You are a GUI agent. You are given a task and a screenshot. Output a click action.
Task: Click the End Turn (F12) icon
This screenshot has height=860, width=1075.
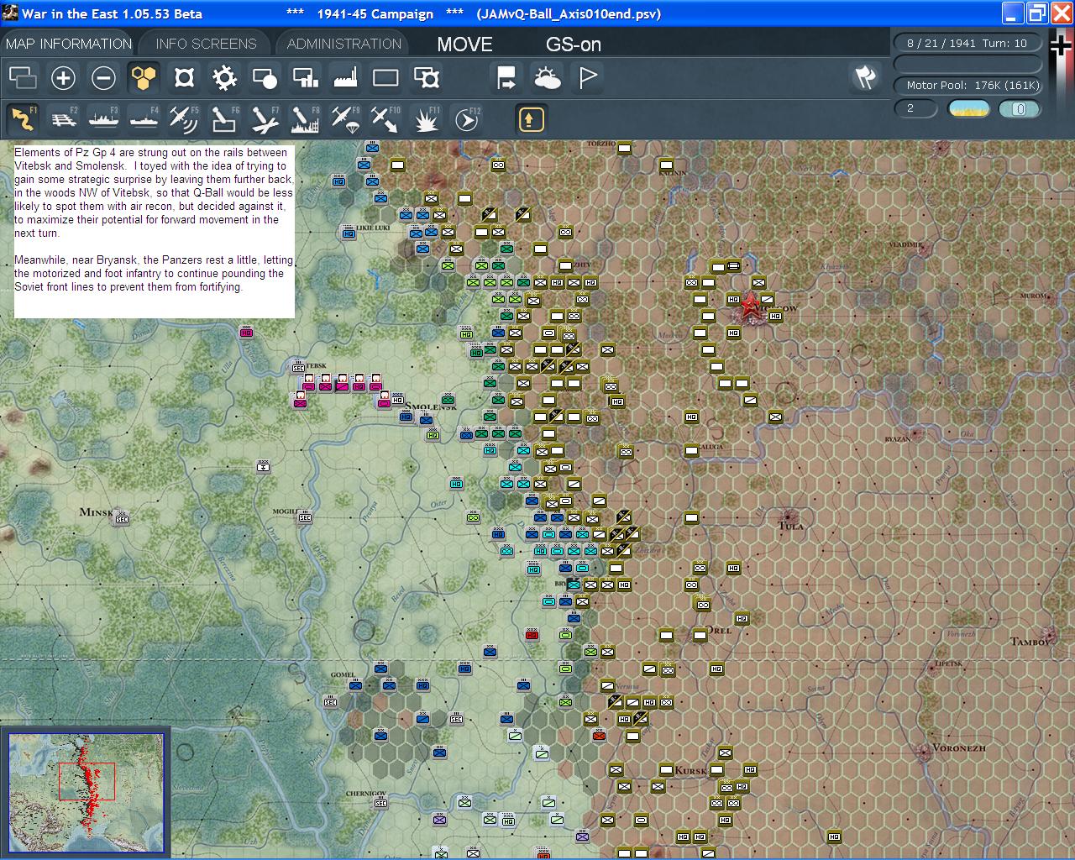[x=466, y=119]
